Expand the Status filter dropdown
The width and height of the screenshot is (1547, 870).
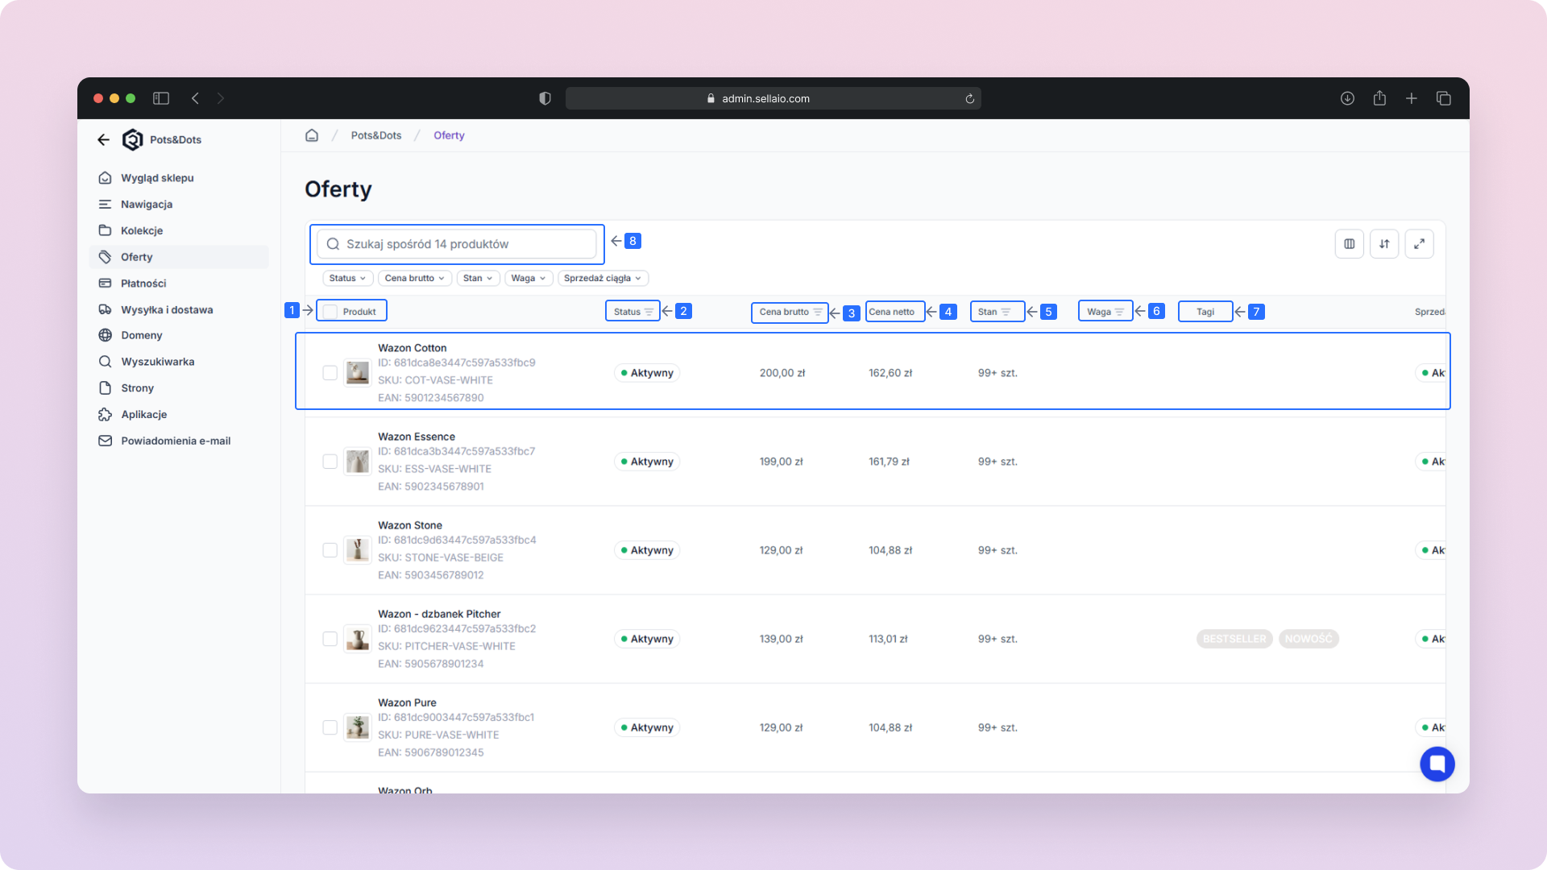coord(347,278)
